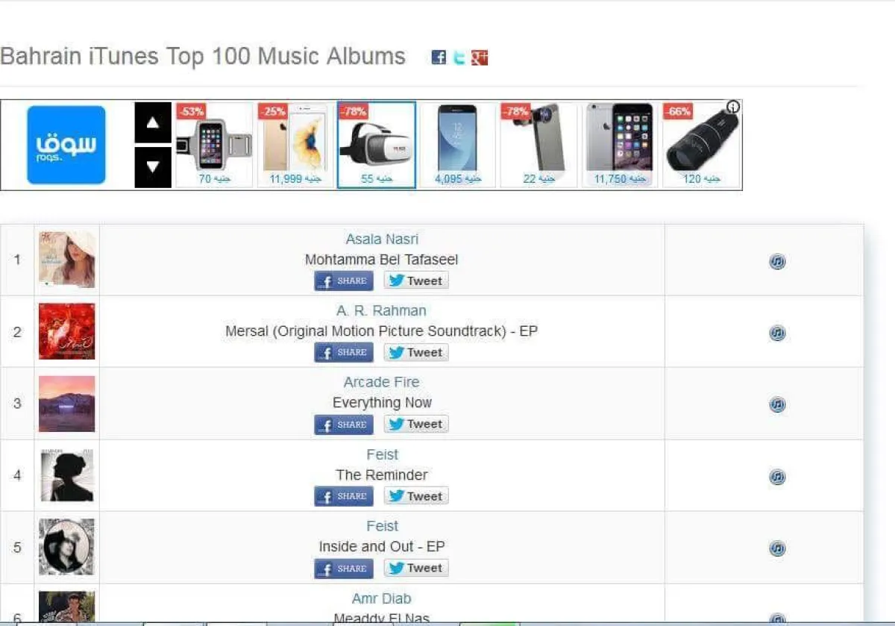895x626 pixels.
Task: Tweet the Arcade Fire Everything Now album
Action: point(416,424)
